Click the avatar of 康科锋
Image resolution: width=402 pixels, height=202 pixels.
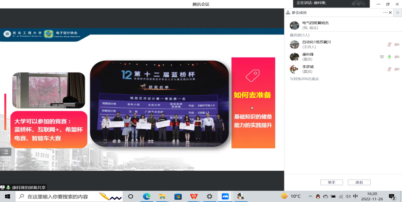[294, 57]
